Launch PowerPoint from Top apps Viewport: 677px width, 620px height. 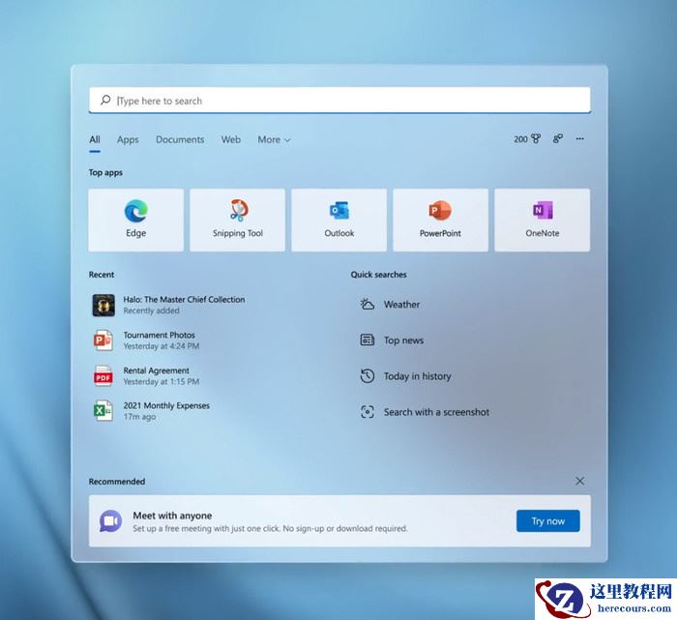click(440, 220)
